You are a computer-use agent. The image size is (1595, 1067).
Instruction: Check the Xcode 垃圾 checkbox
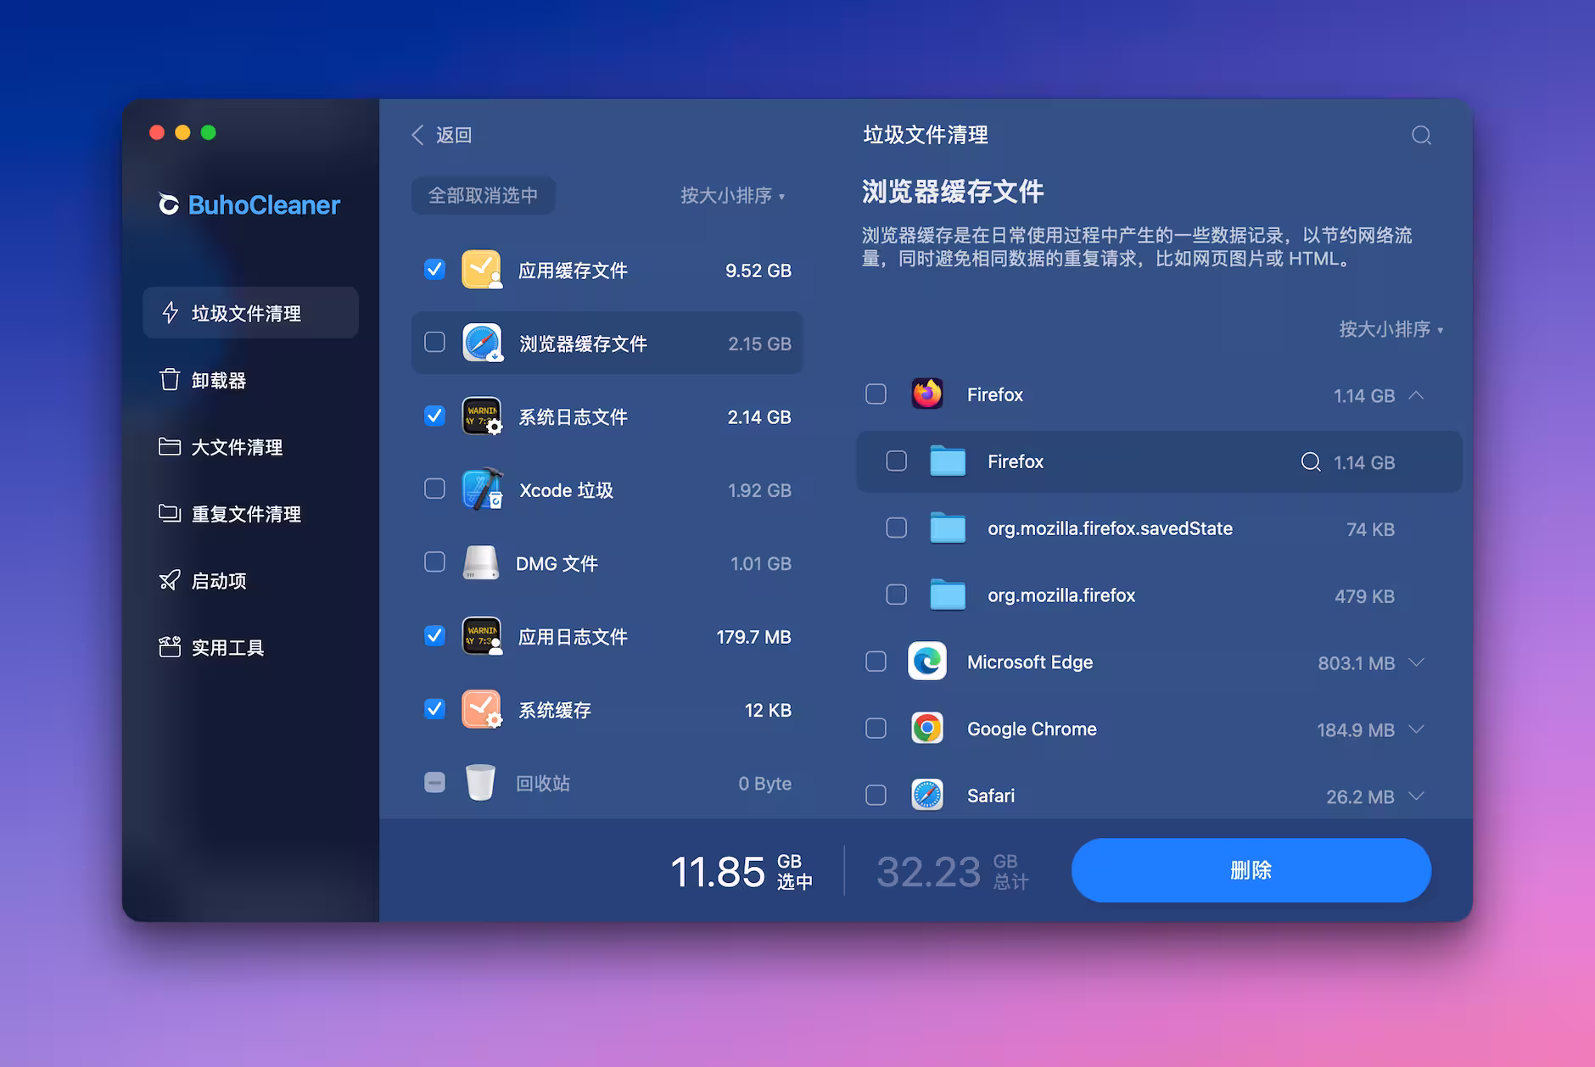click(x=434, y=489)
